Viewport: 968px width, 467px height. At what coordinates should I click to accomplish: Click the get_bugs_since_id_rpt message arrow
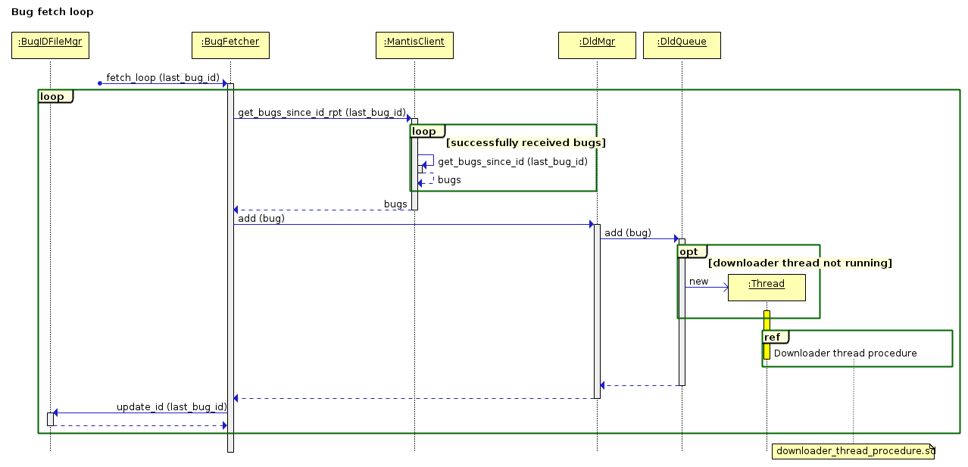pos(321,112)
